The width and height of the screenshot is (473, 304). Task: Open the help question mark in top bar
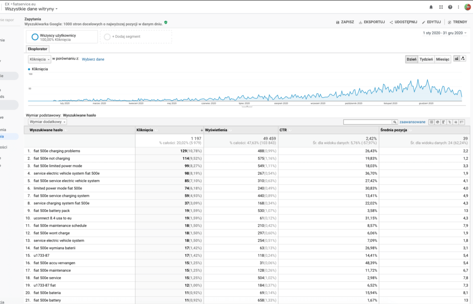click(x=450, y=7)
